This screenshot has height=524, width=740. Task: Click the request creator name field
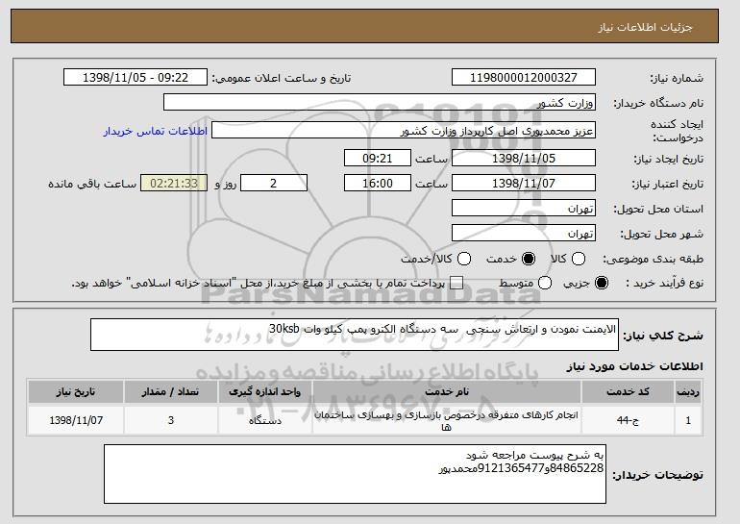click(x=404, y=131)
